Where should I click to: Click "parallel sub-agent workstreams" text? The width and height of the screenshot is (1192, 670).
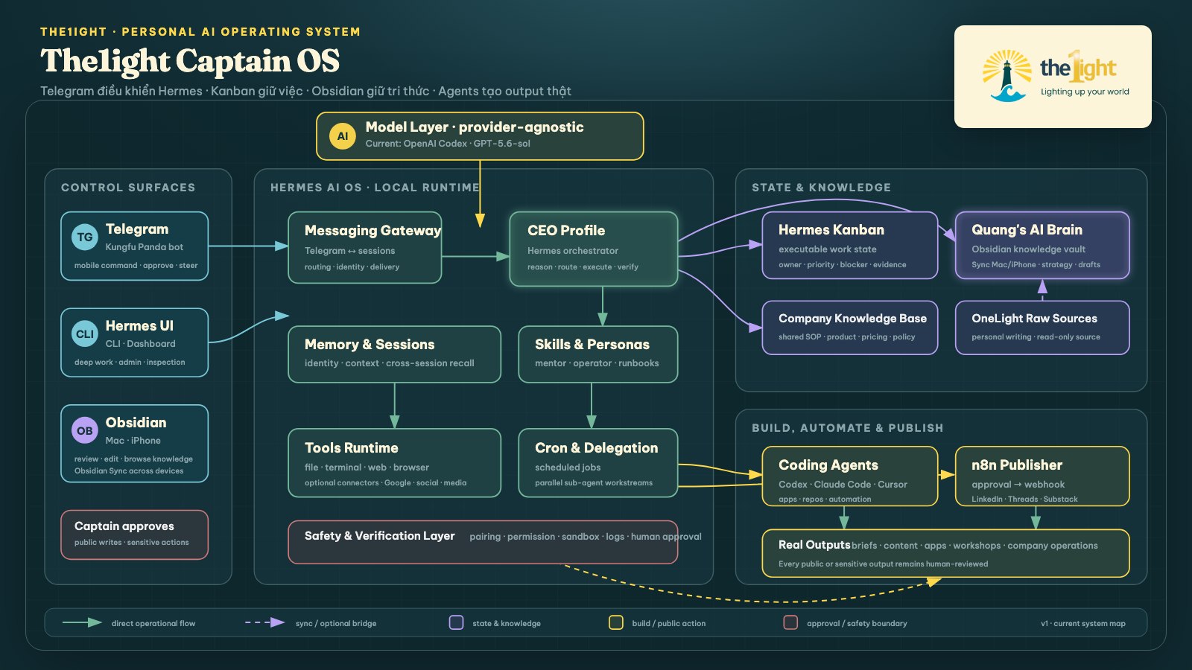click(x=594, y=483)
